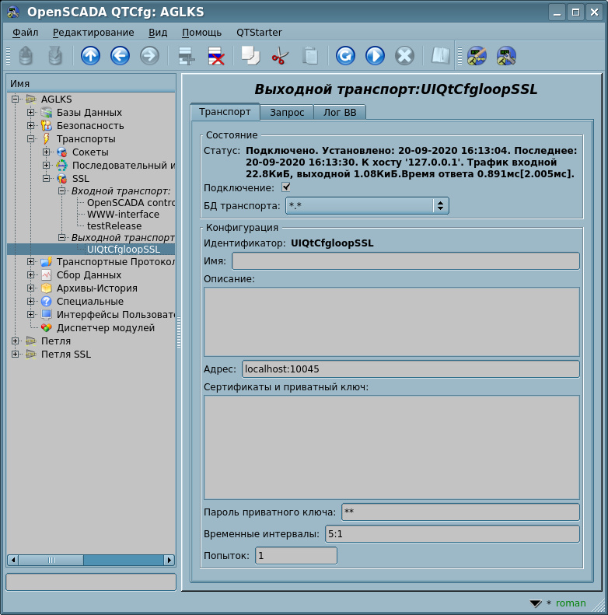Select the UIQtCfgloopSSL tree item

[123, 250]
